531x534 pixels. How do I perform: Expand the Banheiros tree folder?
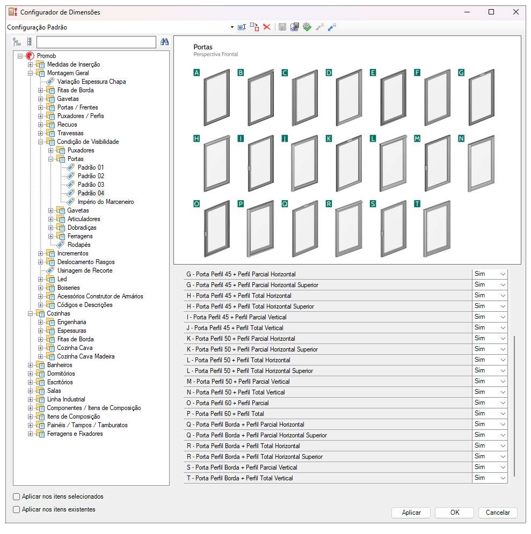tap(30, 365)
